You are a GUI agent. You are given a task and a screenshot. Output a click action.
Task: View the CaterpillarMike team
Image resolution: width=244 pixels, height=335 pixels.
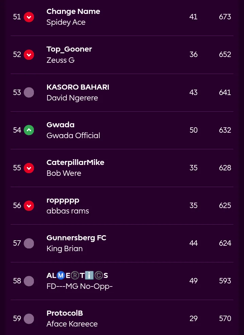[75, 163]
